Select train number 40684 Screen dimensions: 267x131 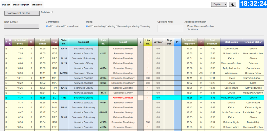pos(103,68)
